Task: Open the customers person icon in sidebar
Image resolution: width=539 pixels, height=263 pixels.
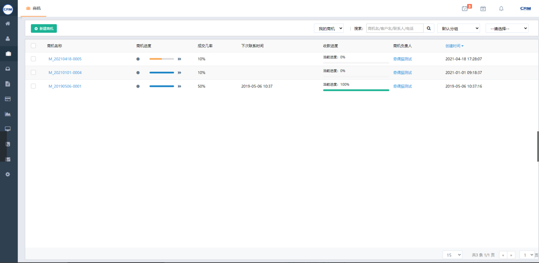Action: [8, 39]
